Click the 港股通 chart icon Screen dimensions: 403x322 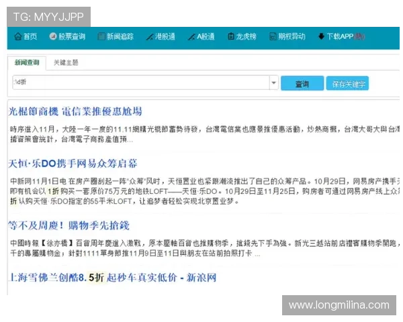tap(150, 37)
